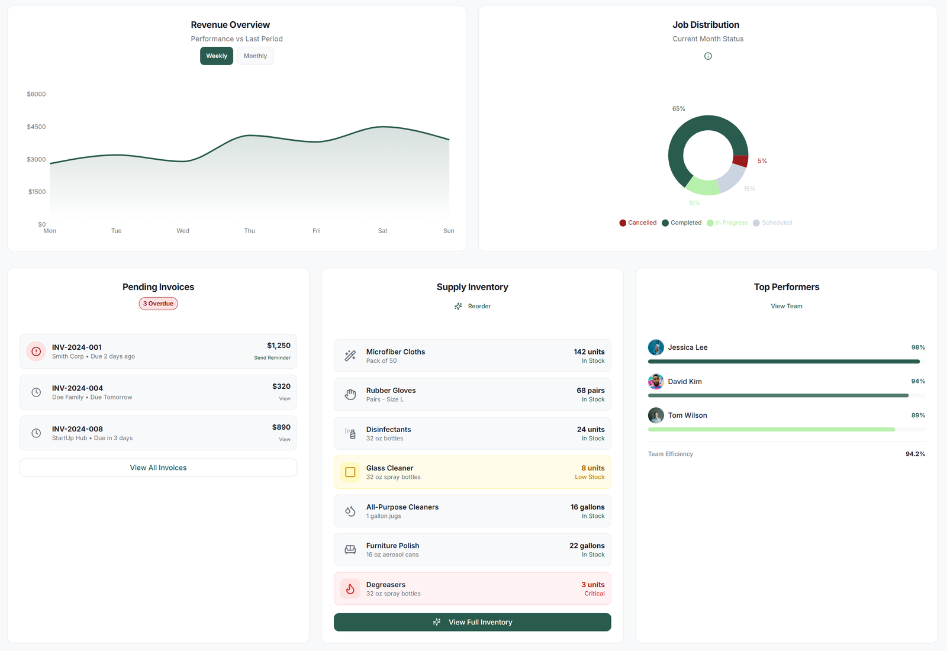947x651 pixels.
Task: Click David Kim's avatar photo
Action: pos(656,382)
